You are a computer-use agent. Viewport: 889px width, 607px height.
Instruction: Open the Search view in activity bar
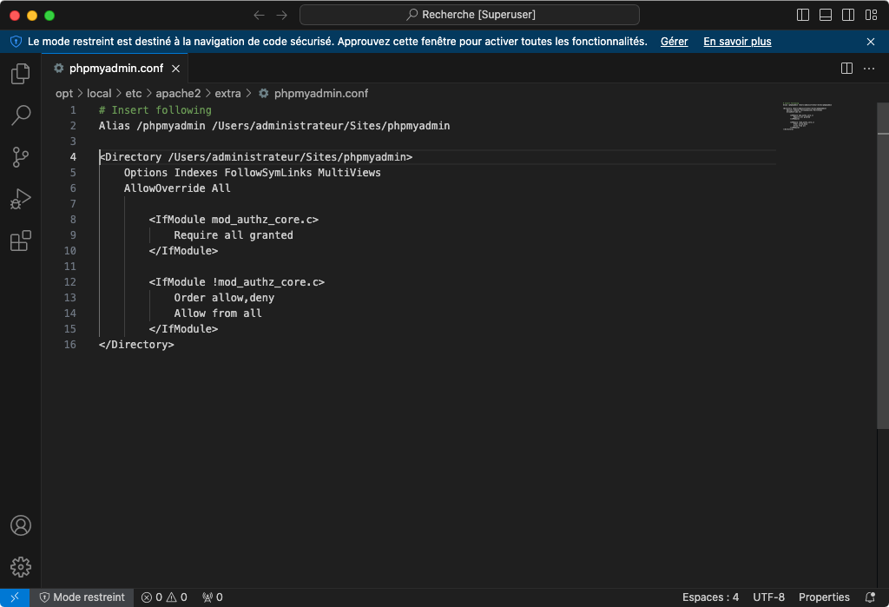[x=20, y=115]
